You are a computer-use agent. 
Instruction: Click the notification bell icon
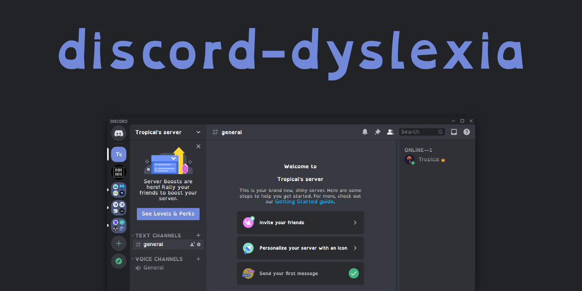365,131
